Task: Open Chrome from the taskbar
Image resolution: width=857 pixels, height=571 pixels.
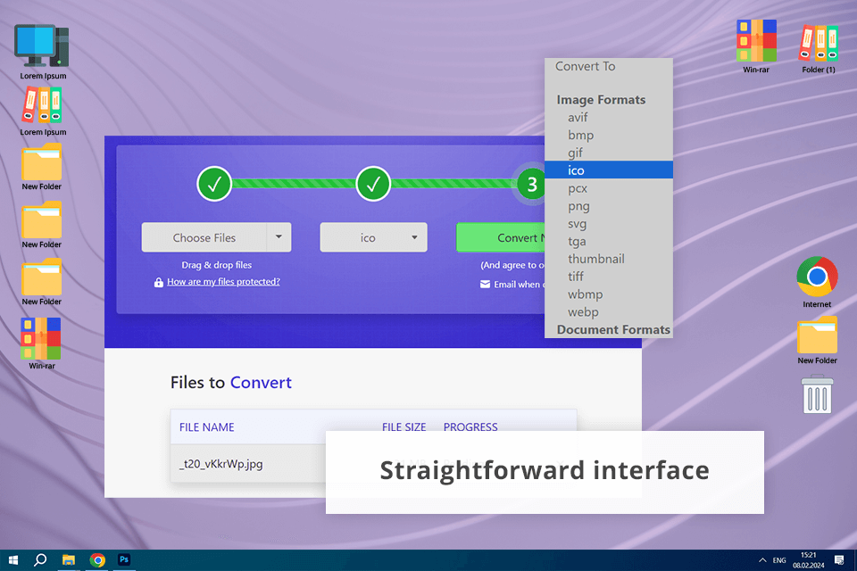Action: (x=97, y=560)
